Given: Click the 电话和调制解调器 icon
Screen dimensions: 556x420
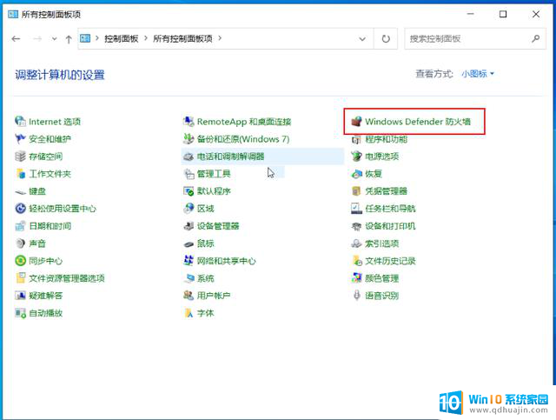Looking at the screenshot, I should coord(189,157).
